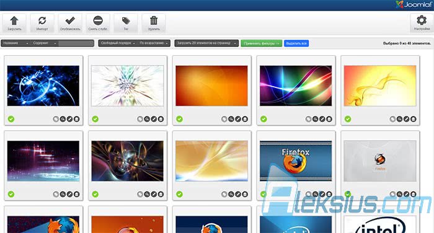This screenshot has height=233, width=434.
Task: Click the filter text input field
Action: point(76,43)
